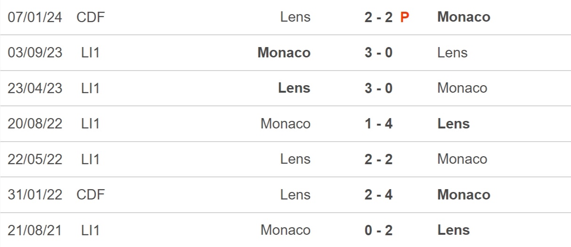This screenshot has width=571, height=247.
Task: Select the date 21/08/21
Action: [35, 230]
